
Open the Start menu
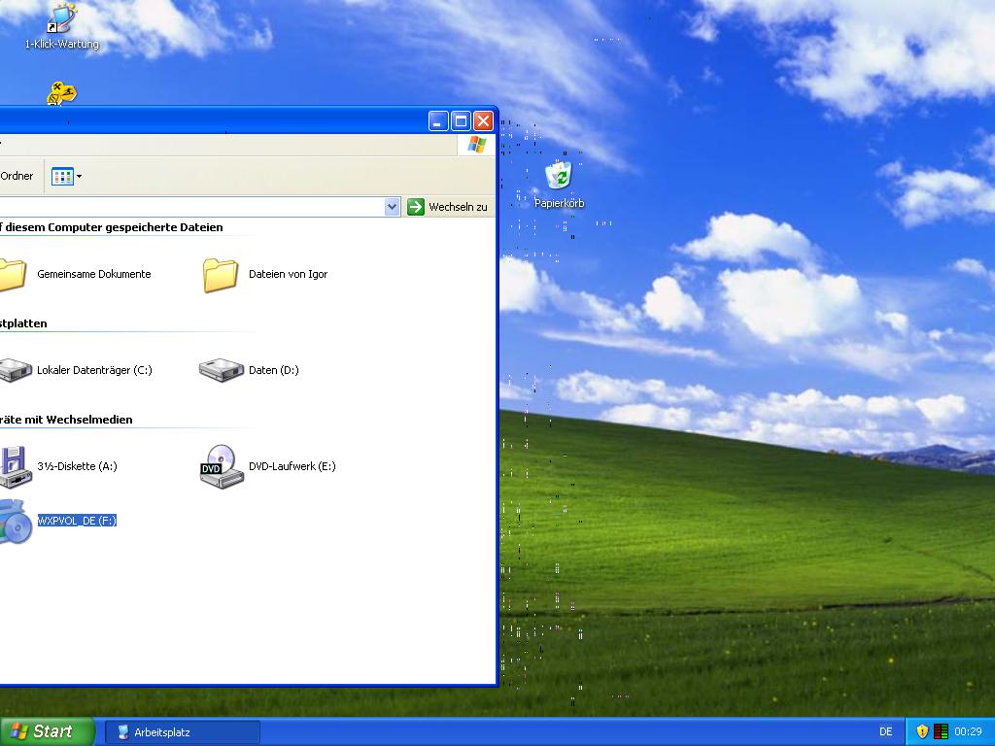click(x=48, y=731)
